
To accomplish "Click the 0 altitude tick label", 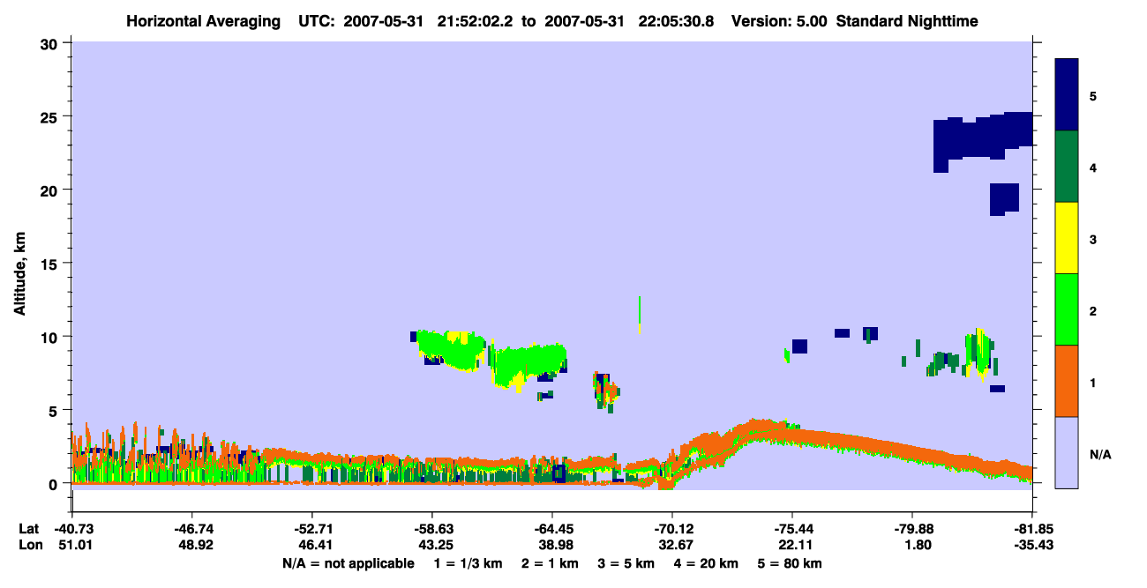I will (x=55, y=483).
